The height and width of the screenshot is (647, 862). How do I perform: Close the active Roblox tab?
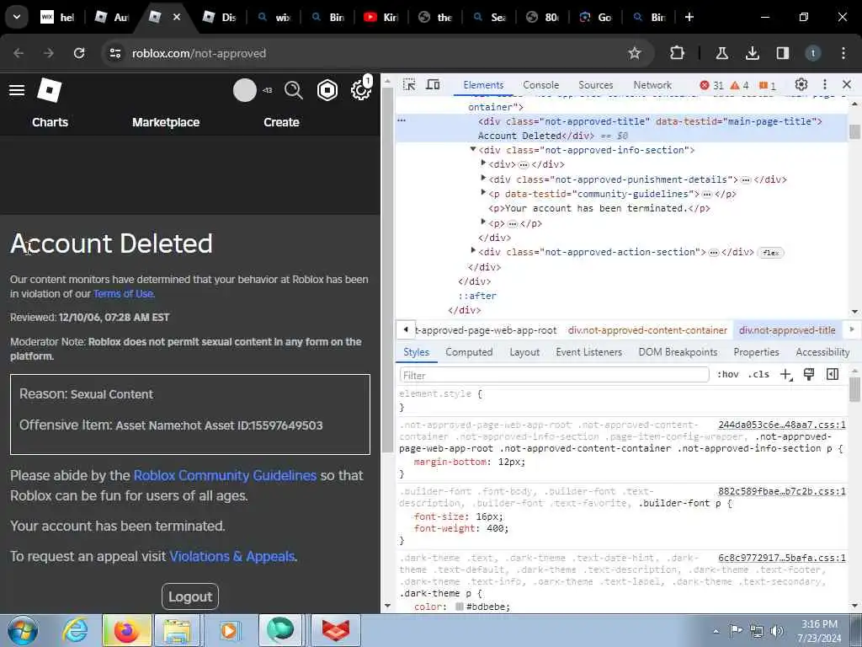point(177,17)
